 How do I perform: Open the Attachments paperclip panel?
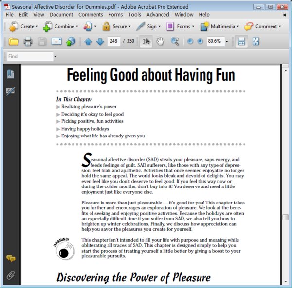click(x=11, y=275)
